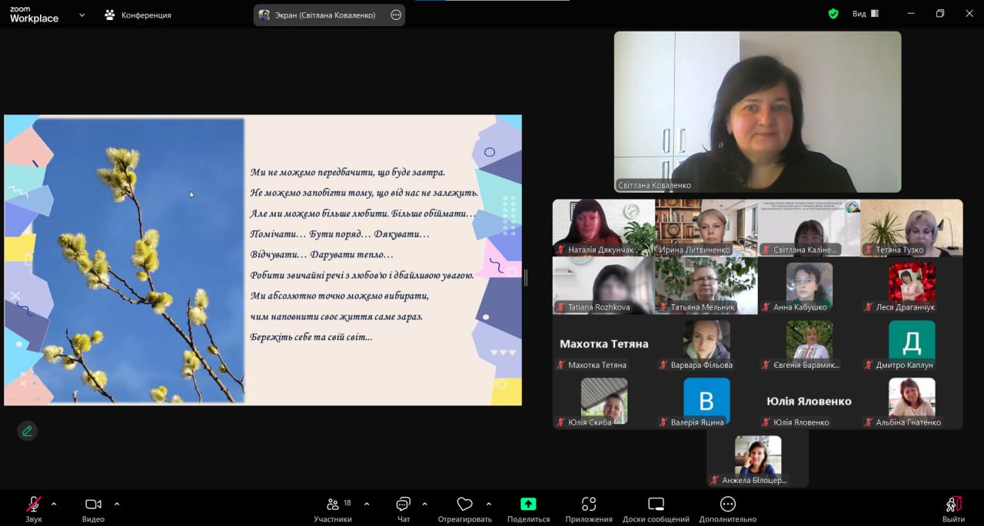This screenshot has height=526, width=984.
Task: Select Тетяна Тузко's video tile
Action: tap(912, 228)
